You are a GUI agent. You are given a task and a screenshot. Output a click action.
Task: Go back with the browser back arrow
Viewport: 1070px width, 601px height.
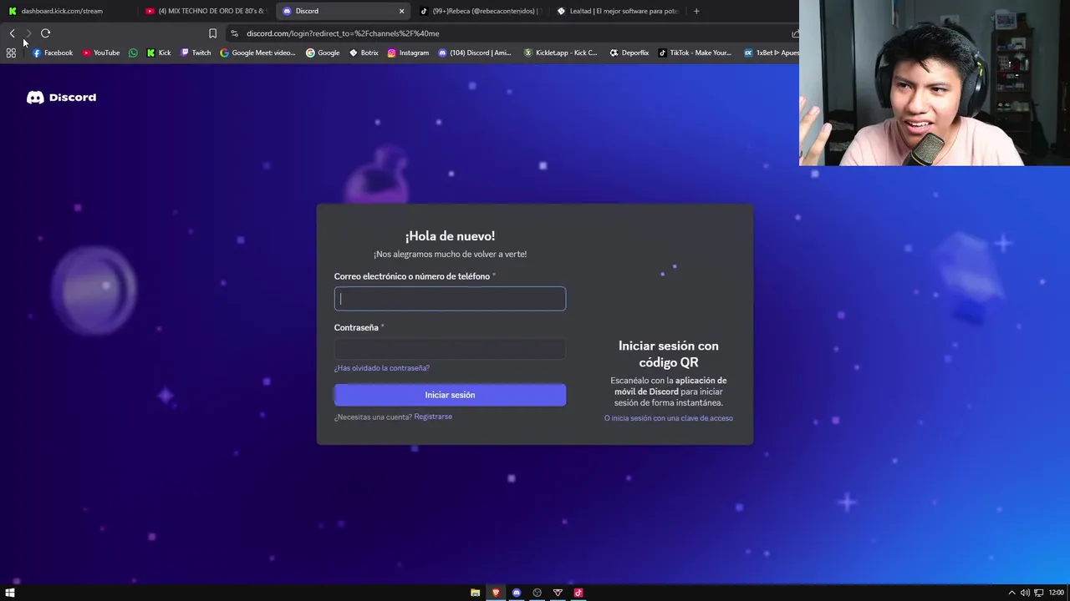point(12,33)
